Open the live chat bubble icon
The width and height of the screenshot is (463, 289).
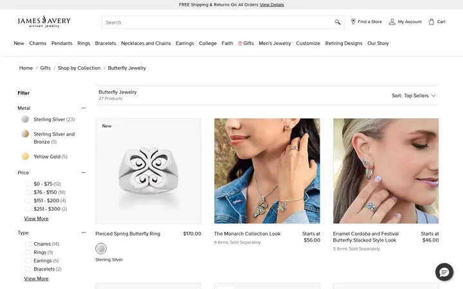[444, 272]
